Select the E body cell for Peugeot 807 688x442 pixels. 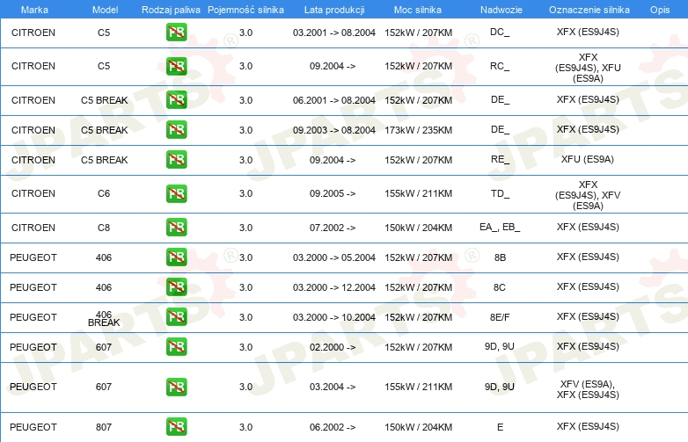tap(501, 427)
